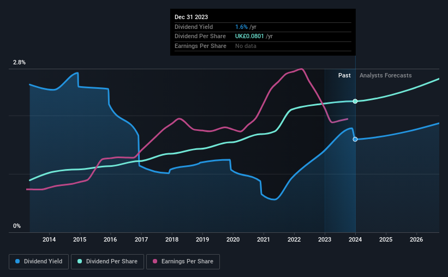
Task: Click the teal Dividend Per Share legend dot
Action: [x=80, y=261]
